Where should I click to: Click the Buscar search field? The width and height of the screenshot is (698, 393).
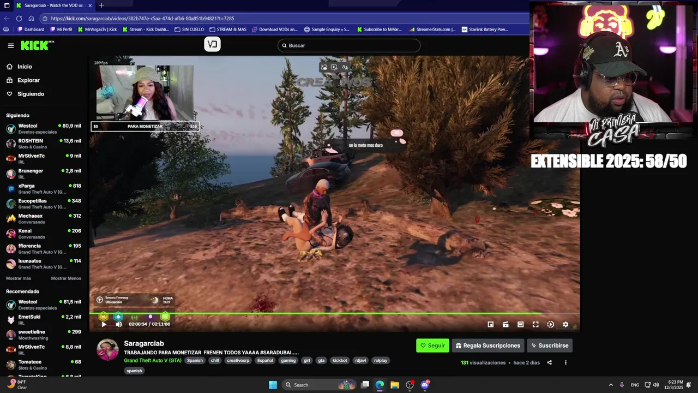349,45
